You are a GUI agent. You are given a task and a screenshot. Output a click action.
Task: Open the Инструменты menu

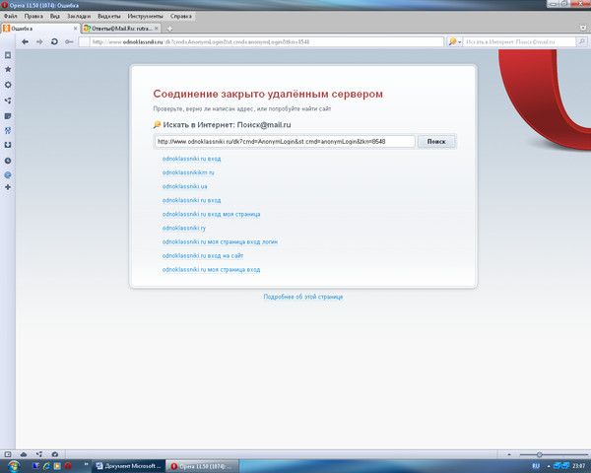coord(145,16)
